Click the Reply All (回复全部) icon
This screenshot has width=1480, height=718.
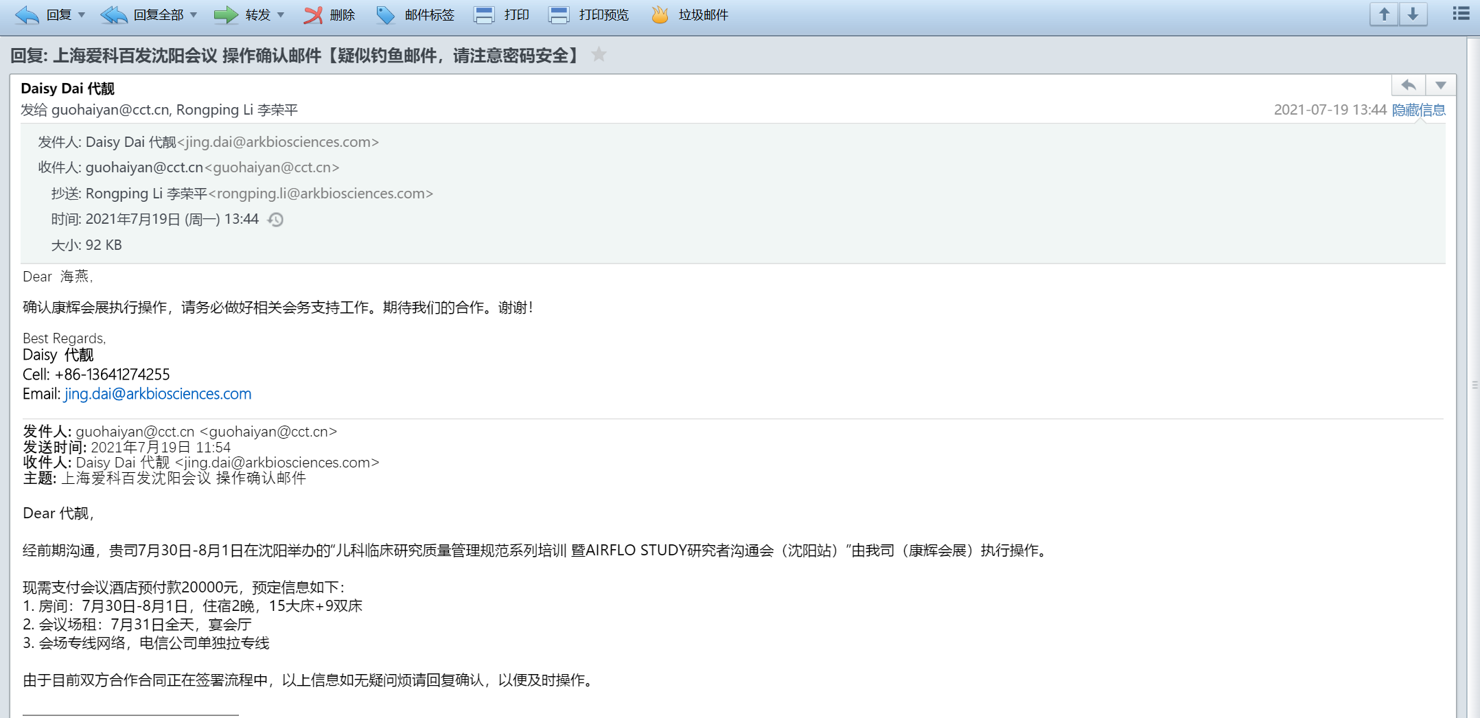pos(114,15)
